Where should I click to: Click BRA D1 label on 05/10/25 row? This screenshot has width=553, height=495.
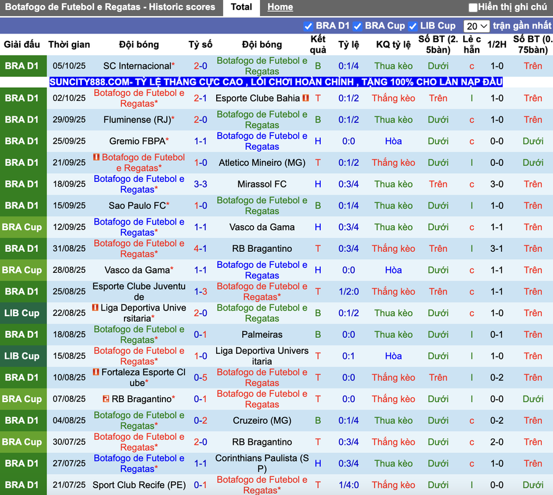click(x=22, y=66)
